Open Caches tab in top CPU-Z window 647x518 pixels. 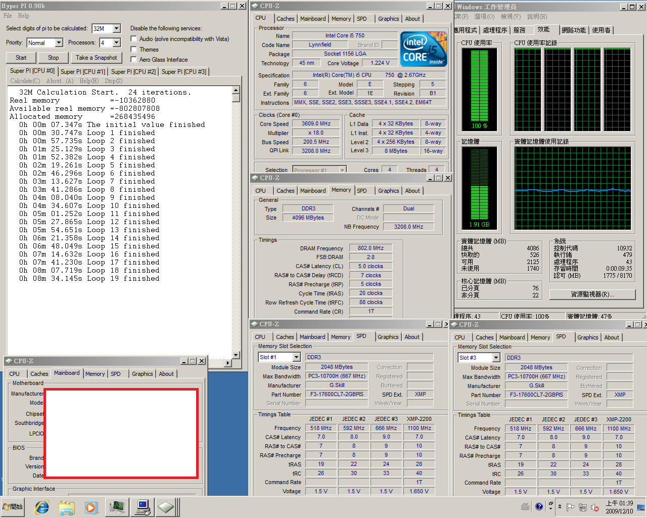tap(285, 19)
